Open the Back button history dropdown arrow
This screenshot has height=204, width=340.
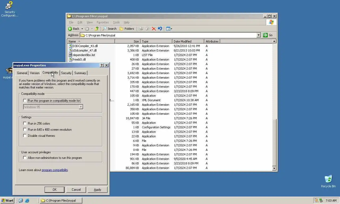pyautogui.click(x=82, y=29)
